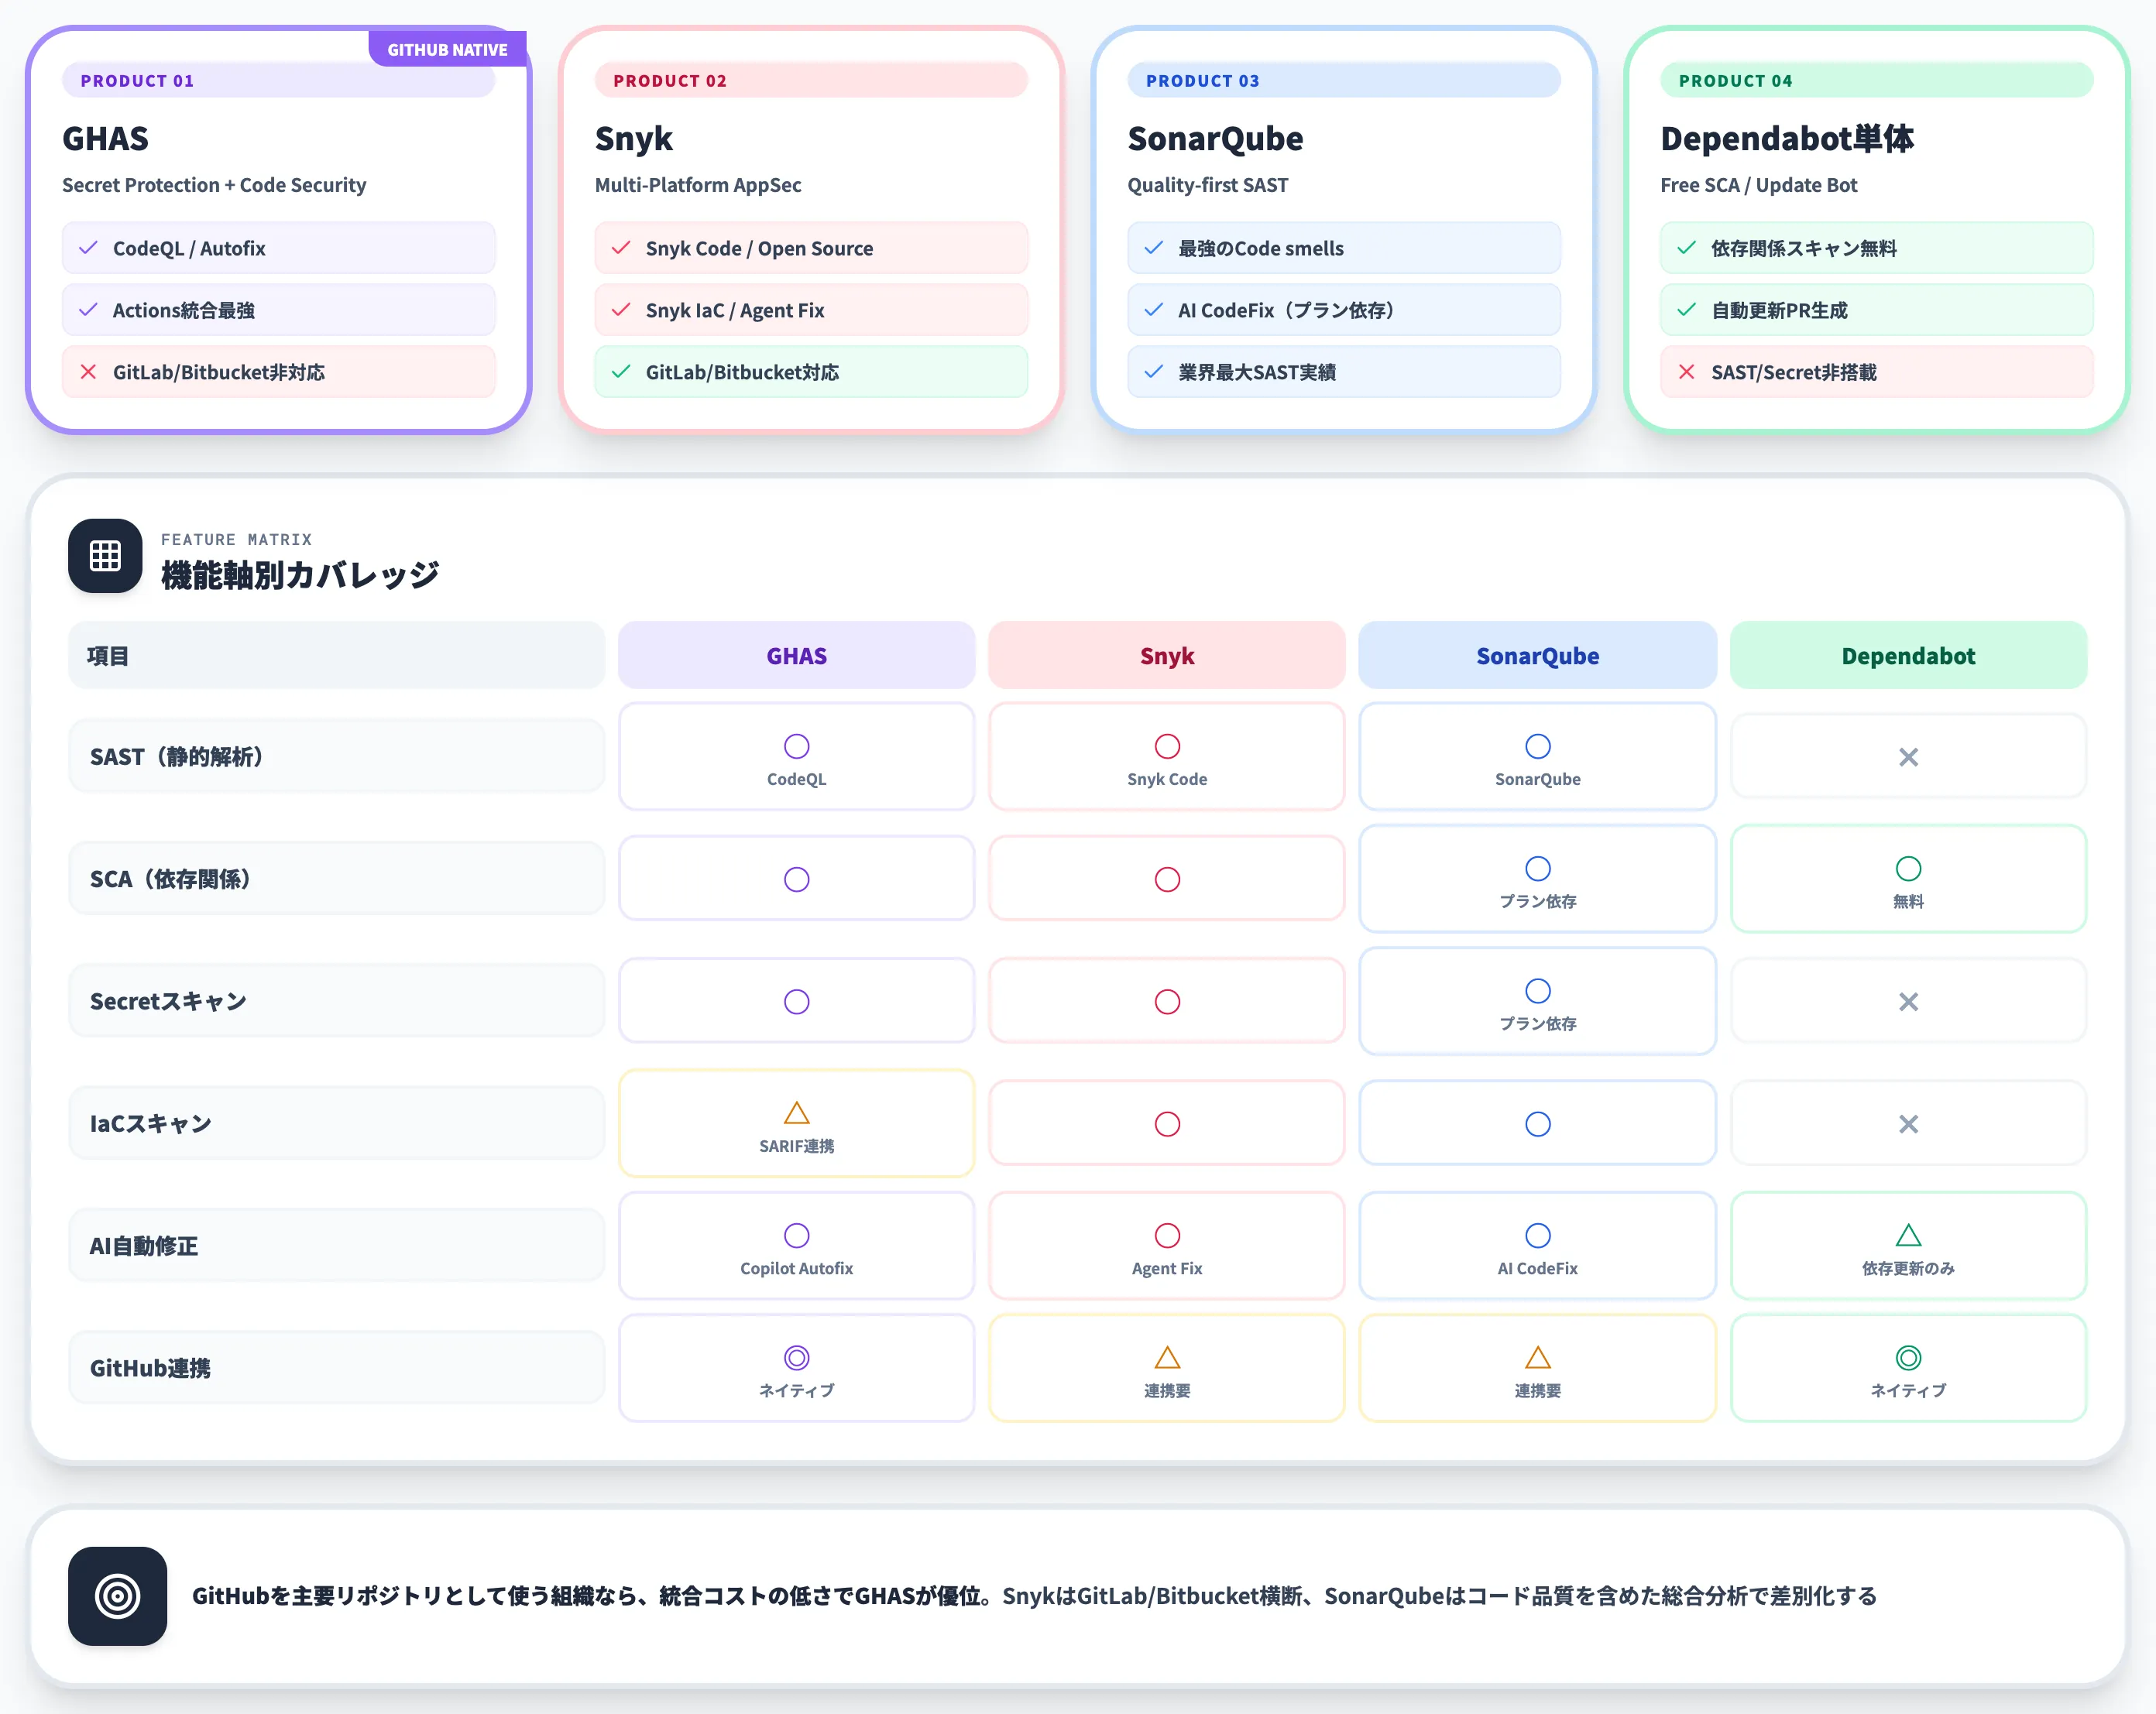Viewport: 2156px width, 1714px height.
Task: Click the GHAS card title
Action: point(105,138)
